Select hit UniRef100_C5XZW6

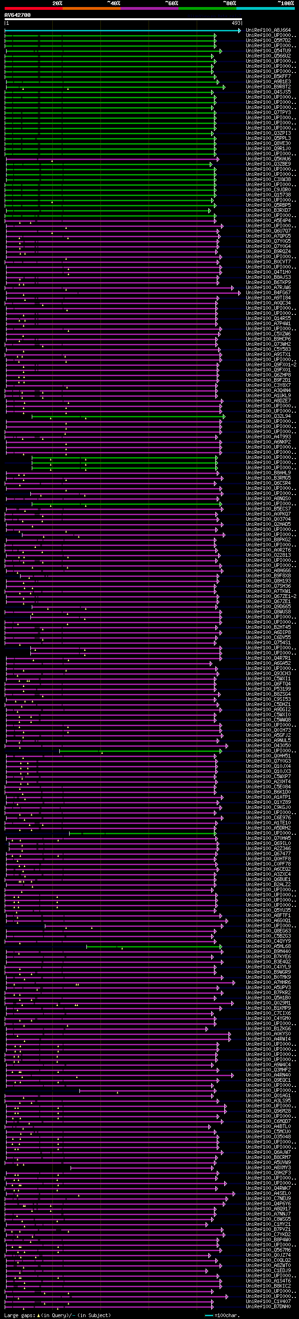point(268,334)
